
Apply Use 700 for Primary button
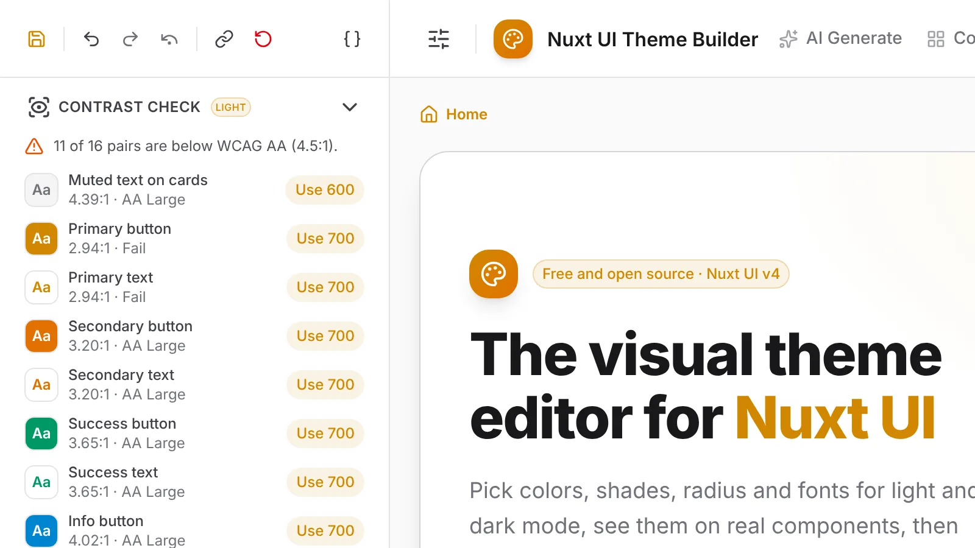point(325,239)
